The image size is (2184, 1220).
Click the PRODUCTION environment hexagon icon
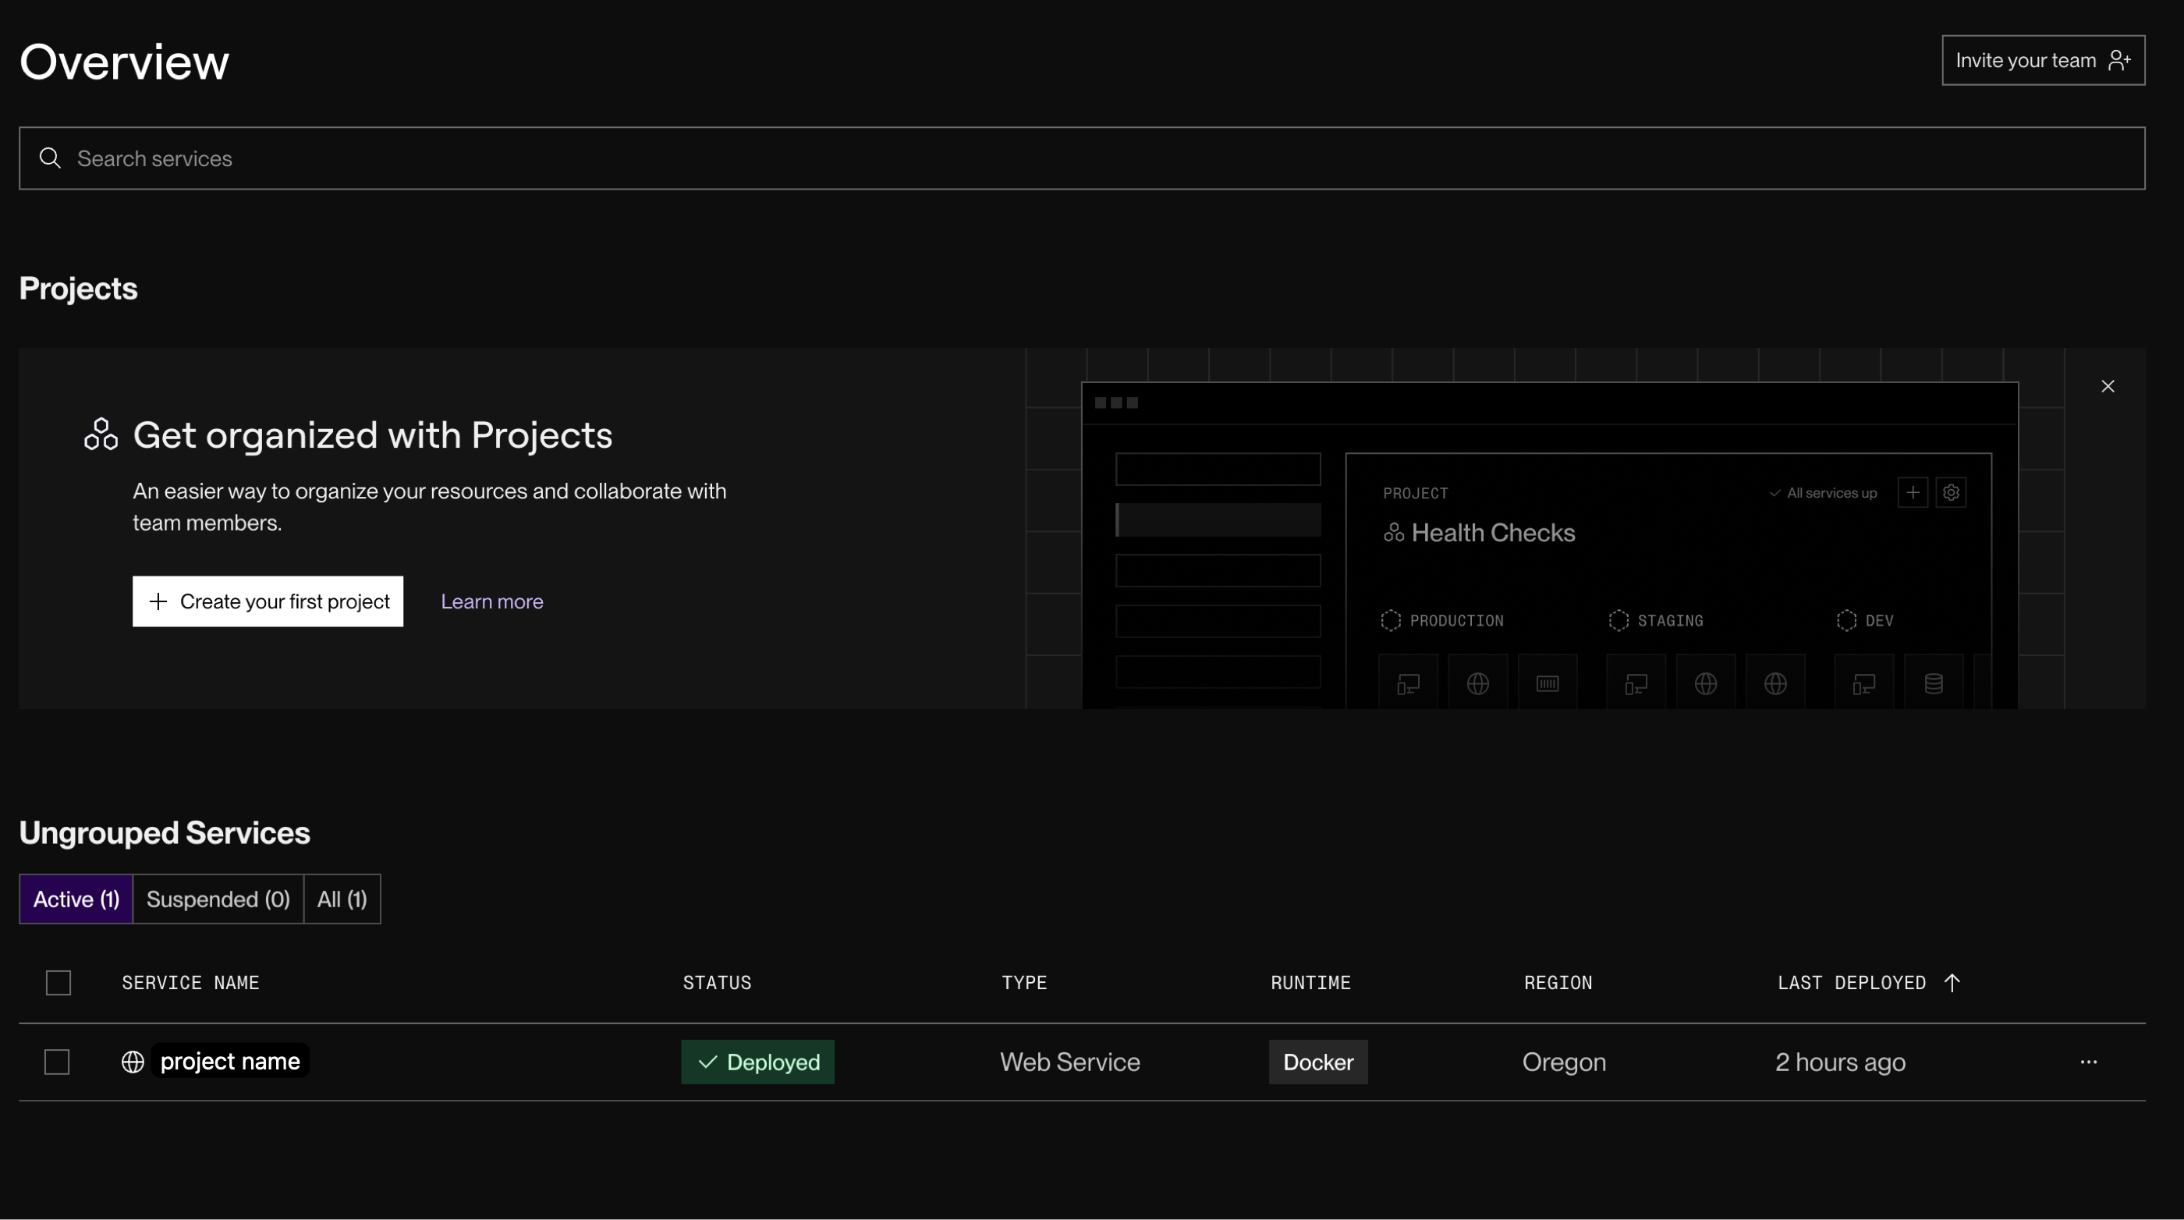[x=1390, y=619]
